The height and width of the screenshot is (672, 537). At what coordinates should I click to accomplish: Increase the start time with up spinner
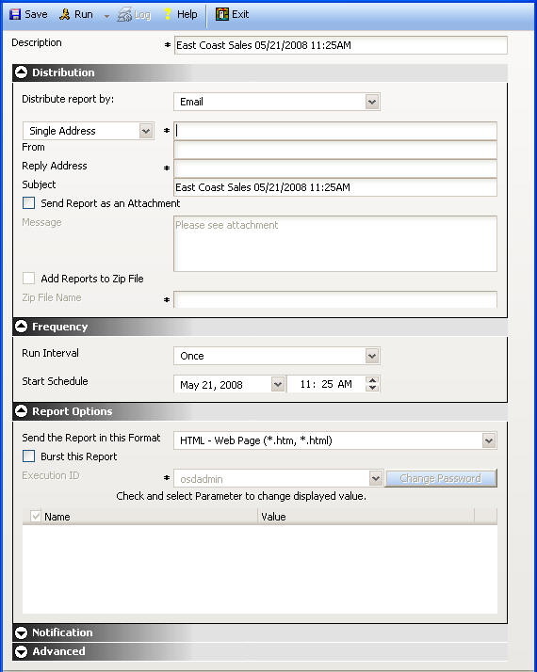click(x=372, y=380)
